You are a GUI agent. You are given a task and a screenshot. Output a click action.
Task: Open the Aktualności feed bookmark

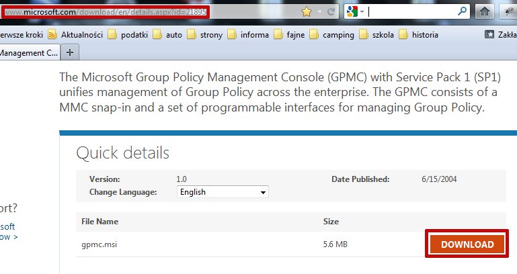click(76, 34)
